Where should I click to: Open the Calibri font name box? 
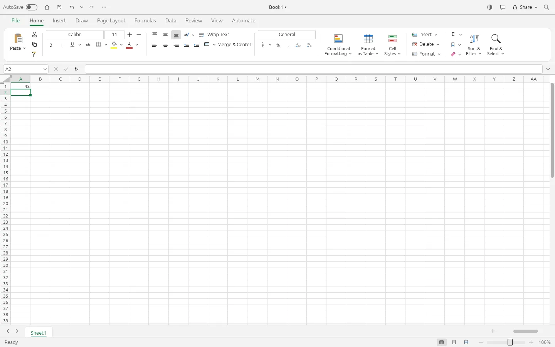tap(75, 35)
